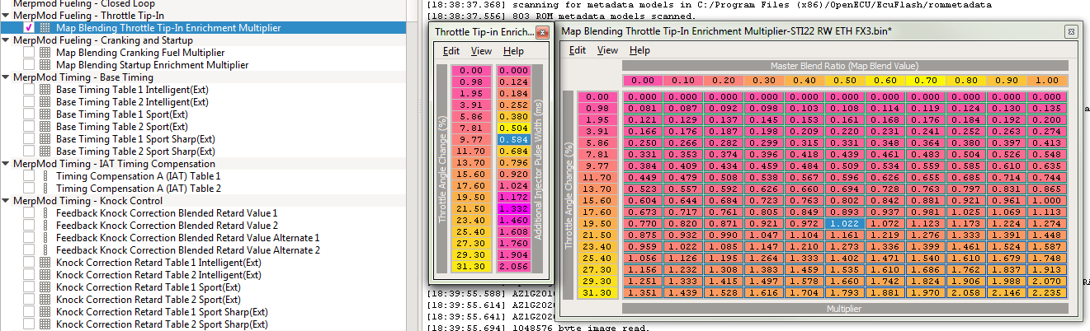Uncheck Map Blending Throttle Tip-In Enrichment Multiplier checkbox
This screenshot has height=331, width=1090.
(x=29, y=28)
